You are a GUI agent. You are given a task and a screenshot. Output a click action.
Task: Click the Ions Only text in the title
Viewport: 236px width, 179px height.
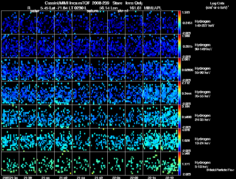click(x=134, y=3)
